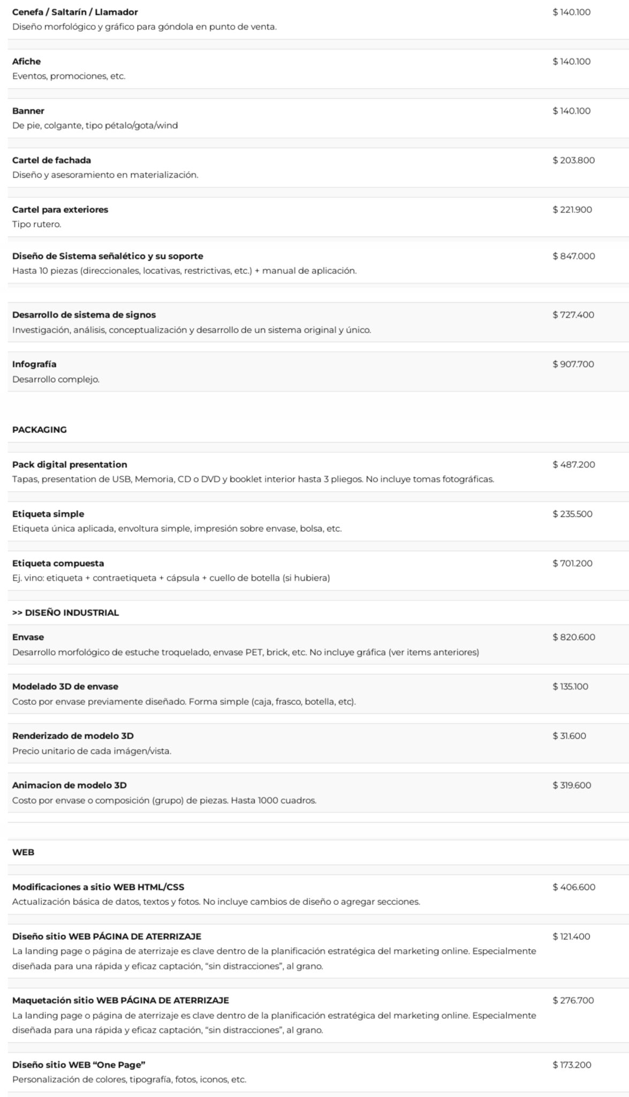Click the Etiqueta compuesta price $701.200
Viewport: 629px width, 1097px height.
point(572,563)
